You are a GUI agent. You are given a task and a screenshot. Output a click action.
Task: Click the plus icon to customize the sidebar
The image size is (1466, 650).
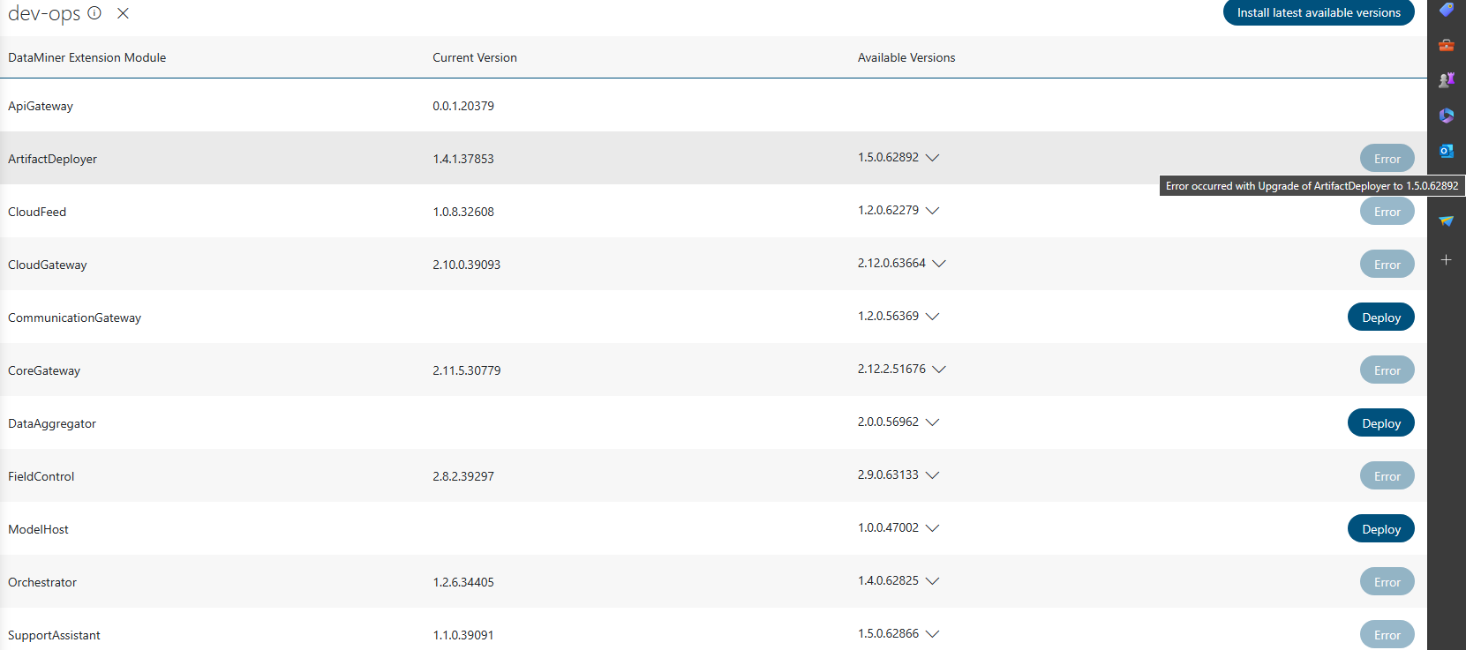1446,260
